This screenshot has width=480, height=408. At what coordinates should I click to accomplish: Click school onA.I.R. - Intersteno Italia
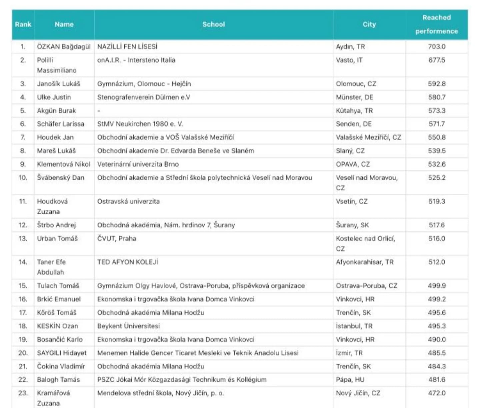click(136, 60)
